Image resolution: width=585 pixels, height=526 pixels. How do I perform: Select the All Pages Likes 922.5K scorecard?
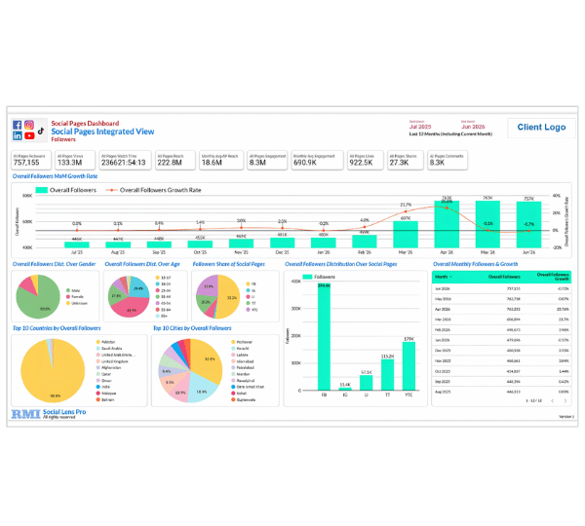click(x=366, y=160)
